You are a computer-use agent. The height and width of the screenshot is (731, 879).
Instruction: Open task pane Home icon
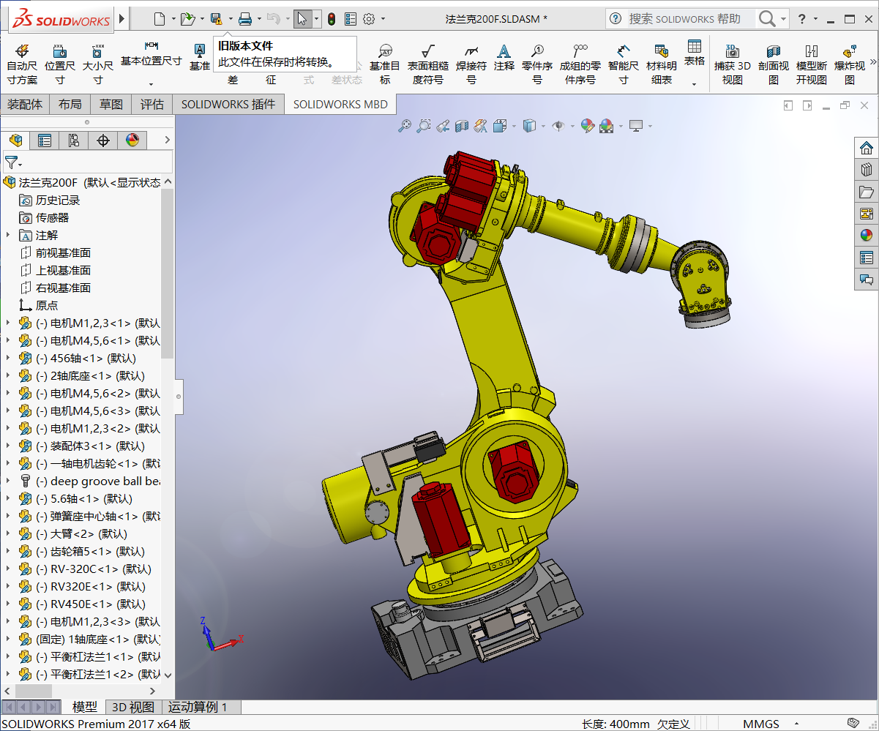pos(867,148)
